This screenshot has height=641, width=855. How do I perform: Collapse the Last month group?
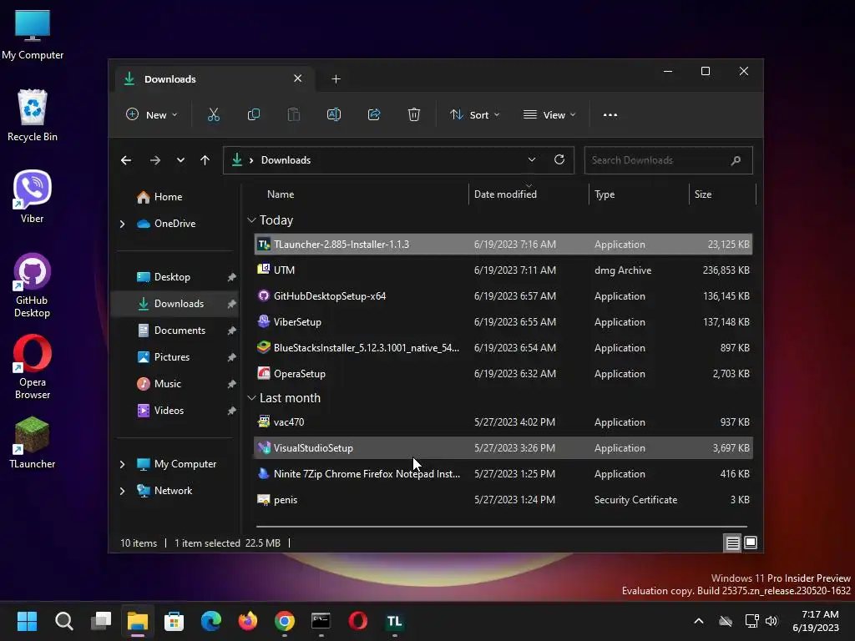(x=251, y=398)
